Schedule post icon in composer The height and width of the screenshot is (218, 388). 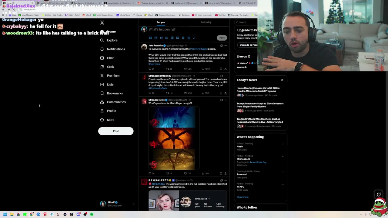178,38
